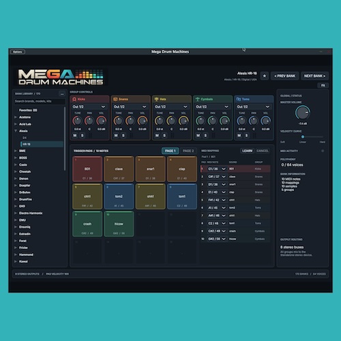Collapse the Alesis brand in the library

tap(16, 131)
